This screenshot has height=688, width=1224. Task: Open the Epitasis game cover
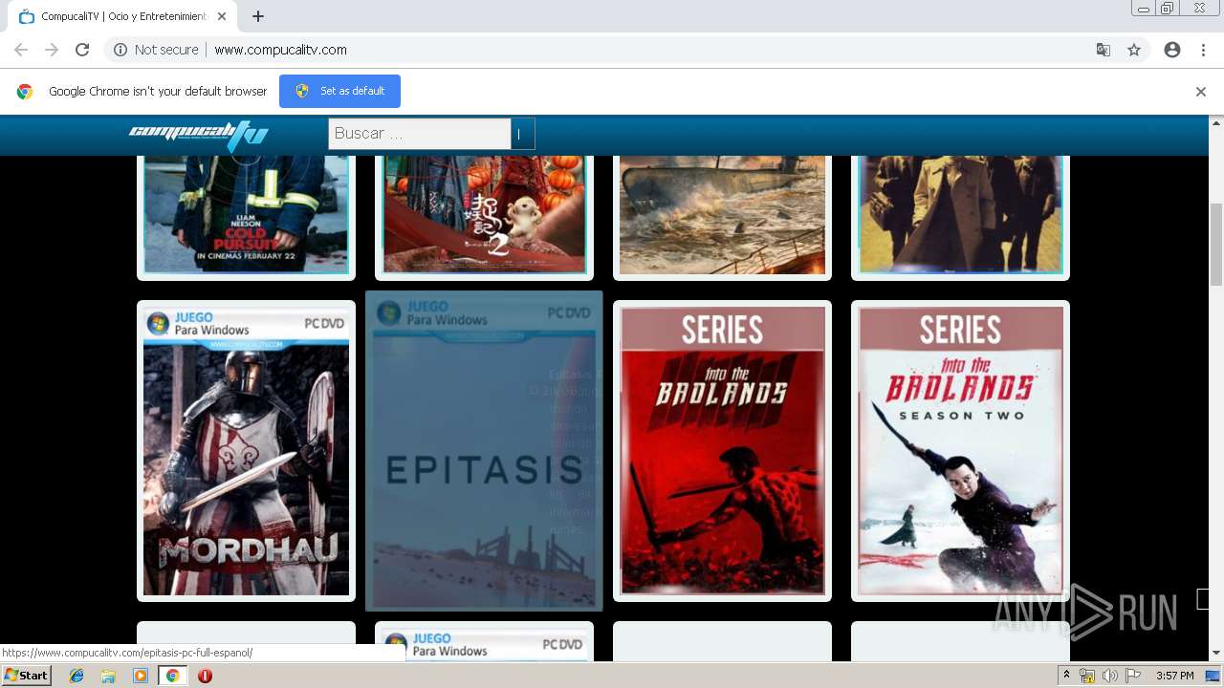coord(484,451)
